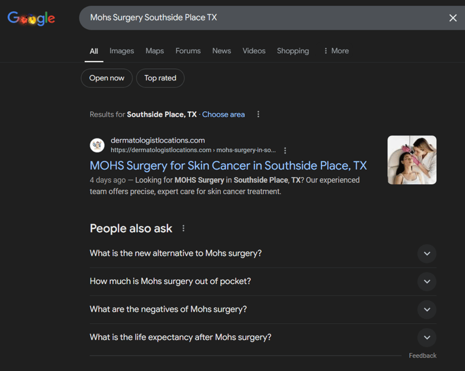Expand 'What are the negatives of Mohs surgery?'
Viewport: 465px width, 371px height.
427,309
